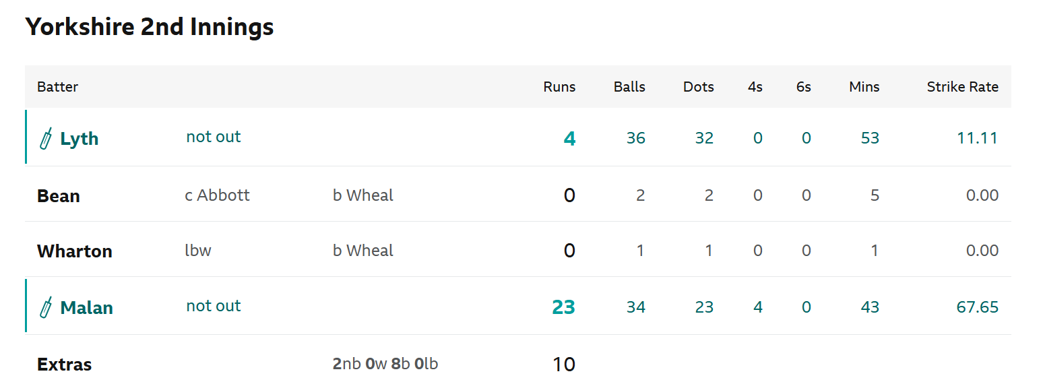Image resolution: width=1043 pixels, height=380 pixels.
Task: Click Wharton's 'lbw' dismissal text
Action: [x=198, y=251]
